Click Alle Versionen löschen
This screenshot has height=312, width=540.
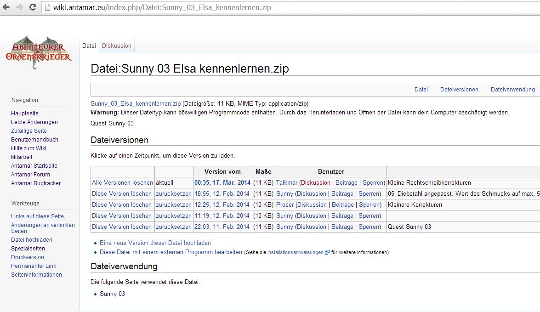click(x=121, y=183)
